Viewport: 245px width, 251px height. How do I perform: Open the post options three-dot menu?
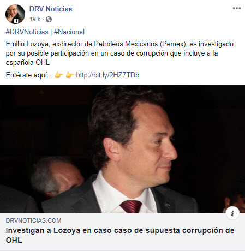point(237,8)
